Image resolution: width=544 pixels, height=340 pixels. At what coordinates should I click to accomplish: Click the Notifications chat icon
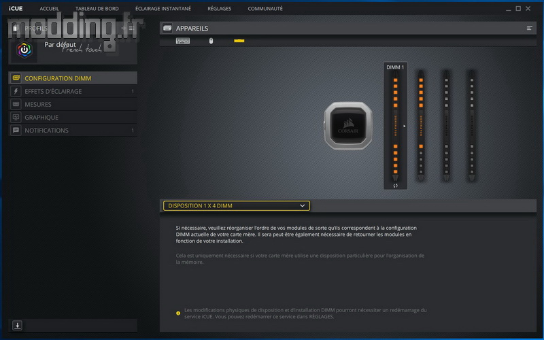16,130
